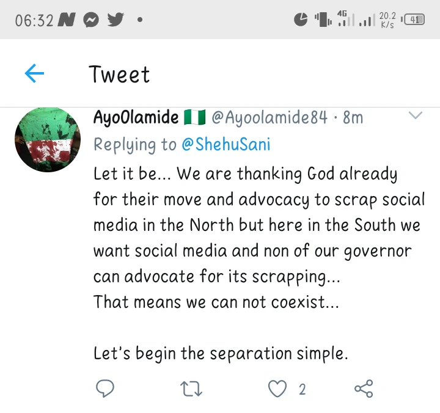Like the tweet with the heart icon

(278, 389)
